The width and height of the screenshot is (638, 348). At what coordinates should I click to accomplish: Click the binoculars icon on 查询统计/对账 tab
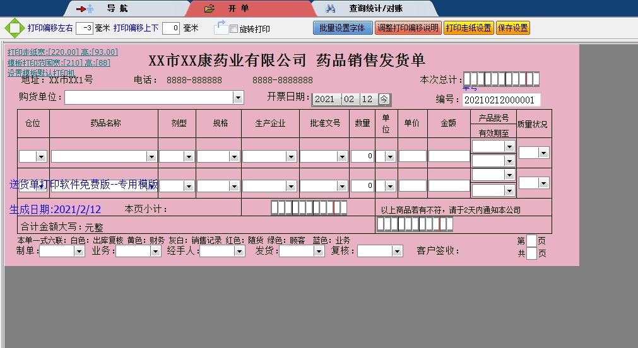(330, 9)
